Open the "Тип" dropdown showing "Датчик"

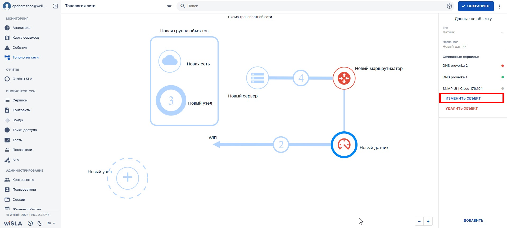click(473, 32)
